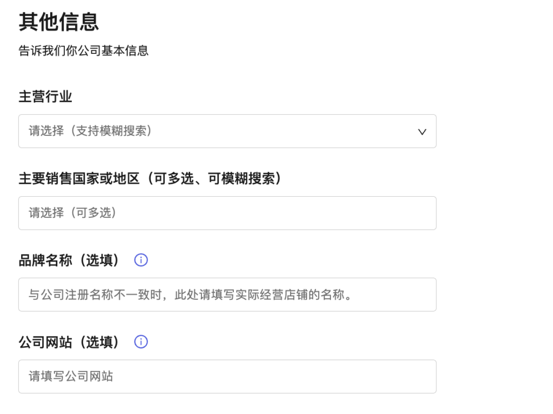Viewport: 553px width, 414px height.
Task: Click the 主营行业 field label
Action: [x=46, y=97]
